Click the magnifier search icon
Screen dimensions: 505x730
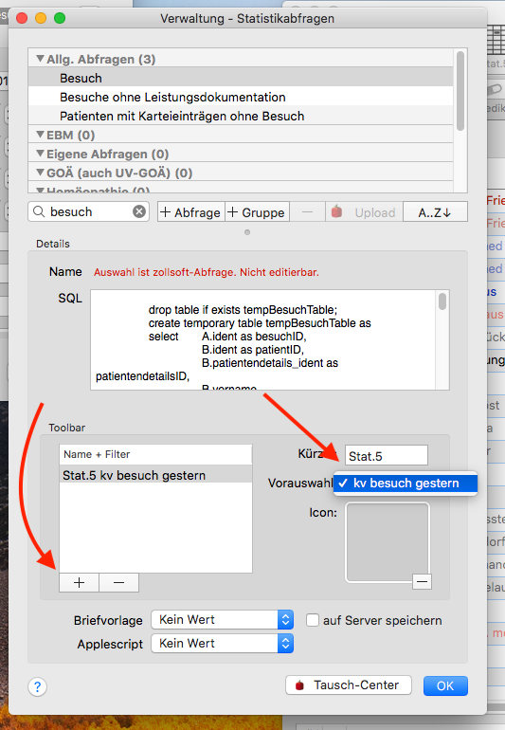[39, 211]
